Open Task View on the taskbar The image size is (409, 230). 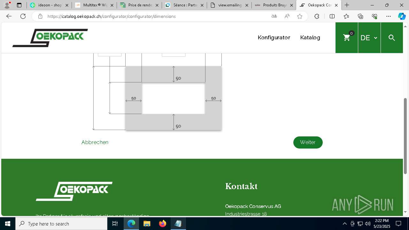[x=115, y=224]
